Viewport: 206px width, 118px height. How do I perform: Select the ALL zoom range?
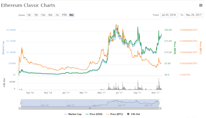point(71,15)
